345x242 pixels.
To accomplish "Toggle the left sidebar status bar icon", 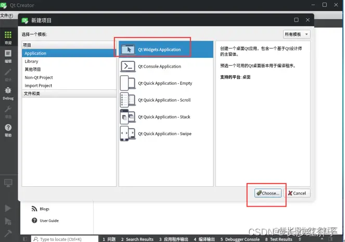I will pyautogui.click(x=25, y=239).
